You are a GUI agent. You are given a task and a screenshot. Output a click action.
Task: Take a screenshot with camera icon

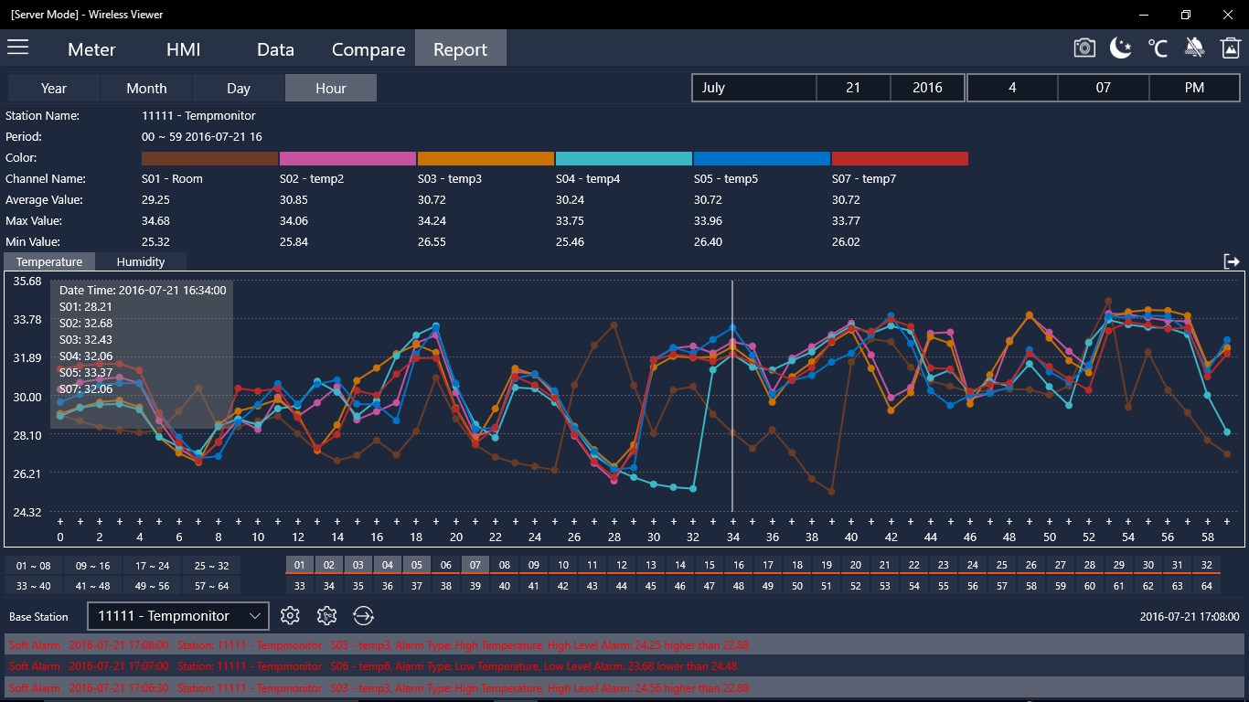coord(1084,48)
